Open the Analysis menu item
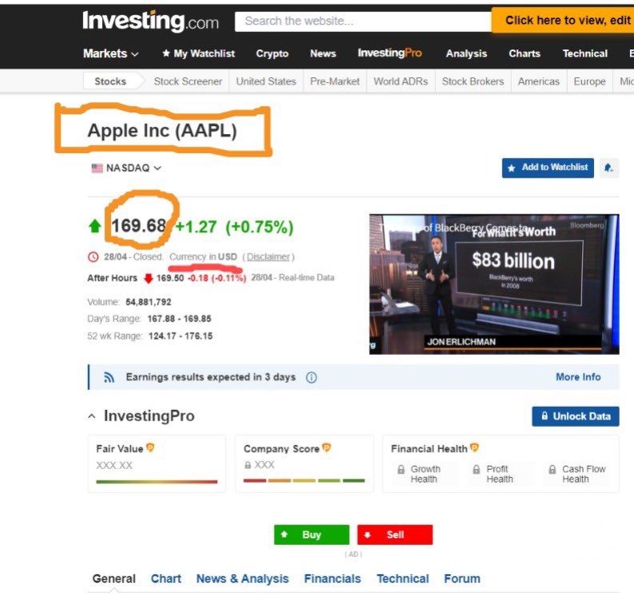Viewport: 634px width, 595px height. pos(466,53)
